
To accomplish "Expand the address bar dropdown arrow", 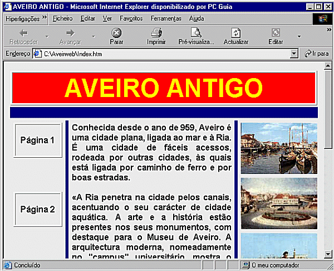I will coord(294,54).
